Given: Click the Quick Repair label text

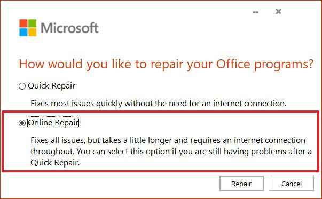Looking at the screenshot, I should [x=52, y=86].
